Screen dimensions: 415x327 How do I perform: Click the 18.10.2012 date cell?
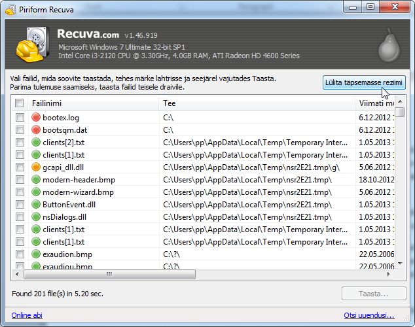tap(376, 179)
